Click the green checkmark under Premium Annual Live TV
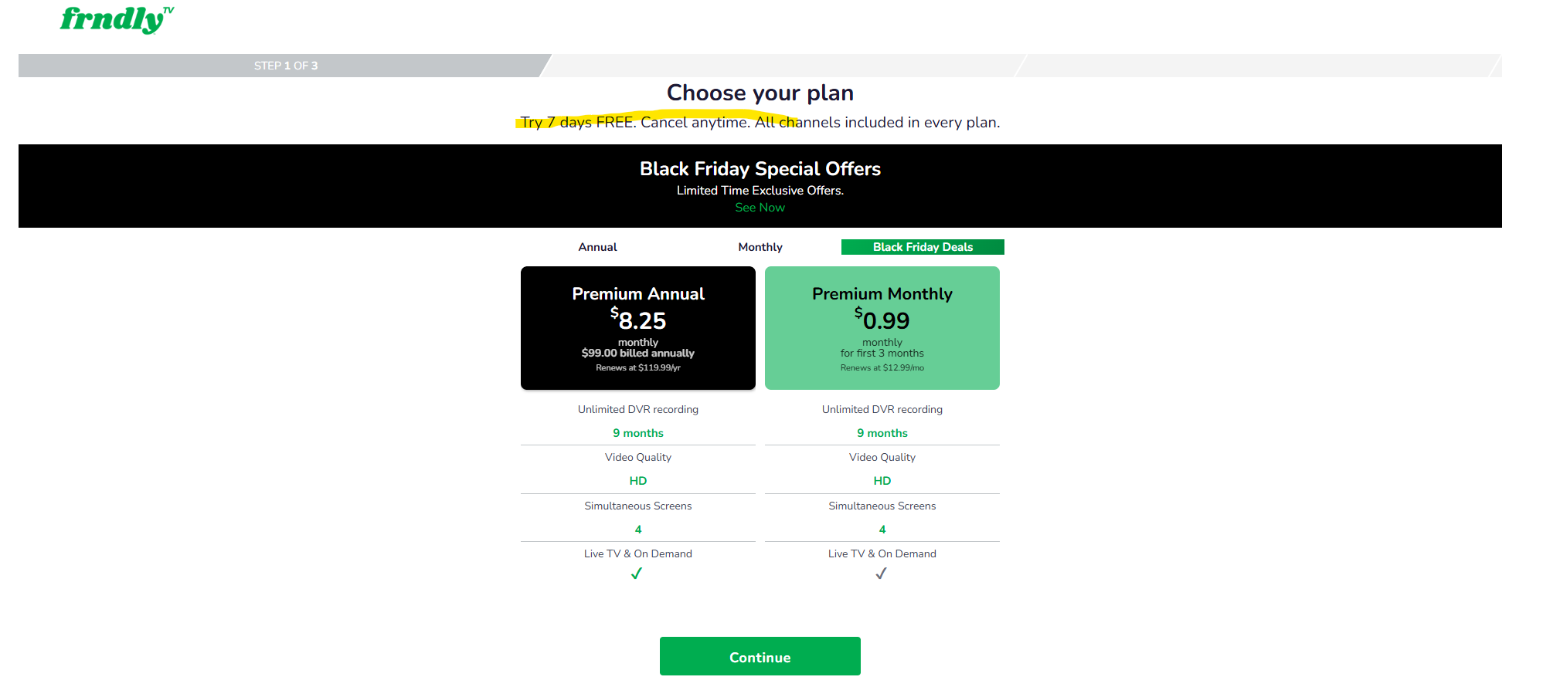This screenshot has height=687, width=1560. (x=637, y=574)
